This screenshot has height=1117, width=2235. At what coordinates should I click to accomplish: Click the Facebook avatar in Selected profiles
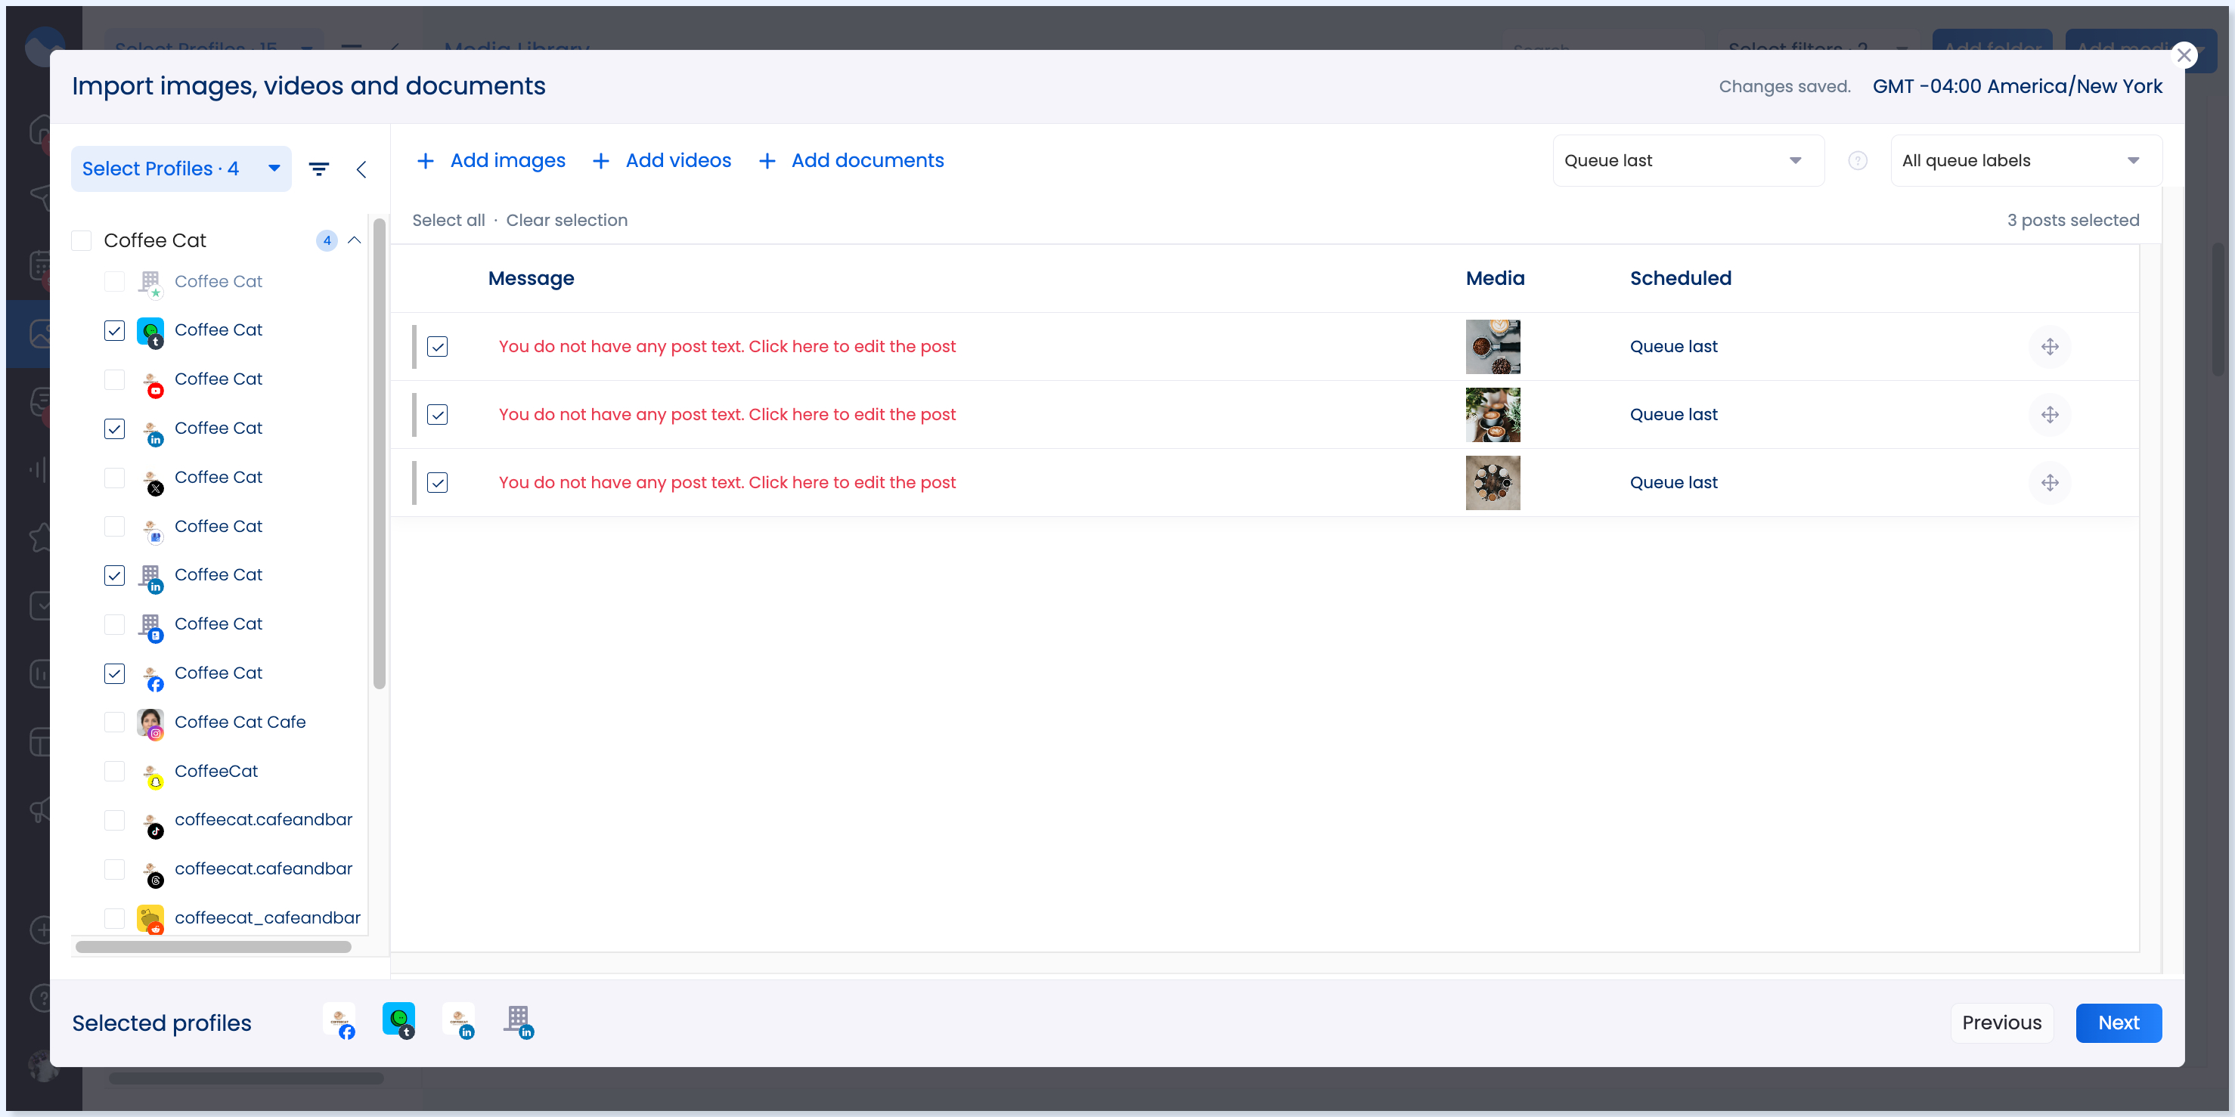[x=340, y=1021]
